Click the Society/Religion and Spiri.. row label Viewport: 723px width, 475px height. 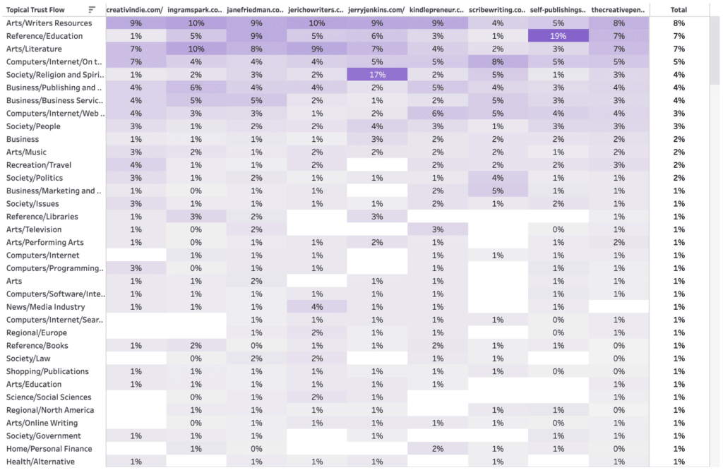click(55, 75)
